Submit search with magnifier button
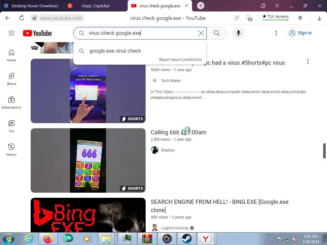The width and height of the screenshot is (327, 245). (217, 33)
